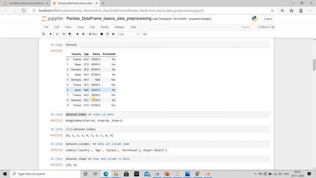This screenshot has width=316, height=178.
Task: Interrupt the kernel with the stop icon
Action: [x=102, y=34]
